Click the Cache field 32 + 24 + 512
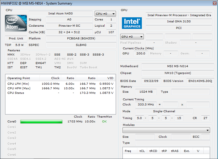Screen dimensions: 218x159 (69, 32)
